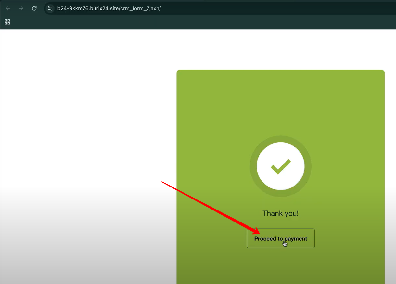The image size is (396, 284).
Task: Reload the current page
Action: (34, 8)
